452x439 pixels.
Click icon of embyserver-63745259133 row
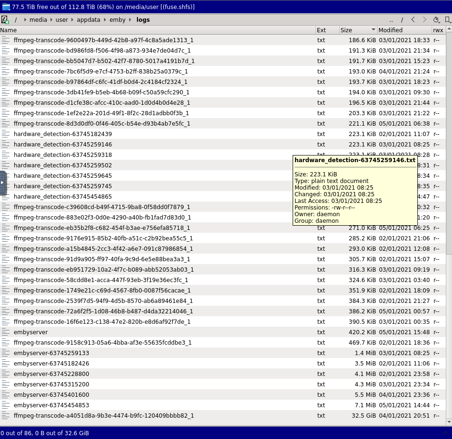pos(6,353)
